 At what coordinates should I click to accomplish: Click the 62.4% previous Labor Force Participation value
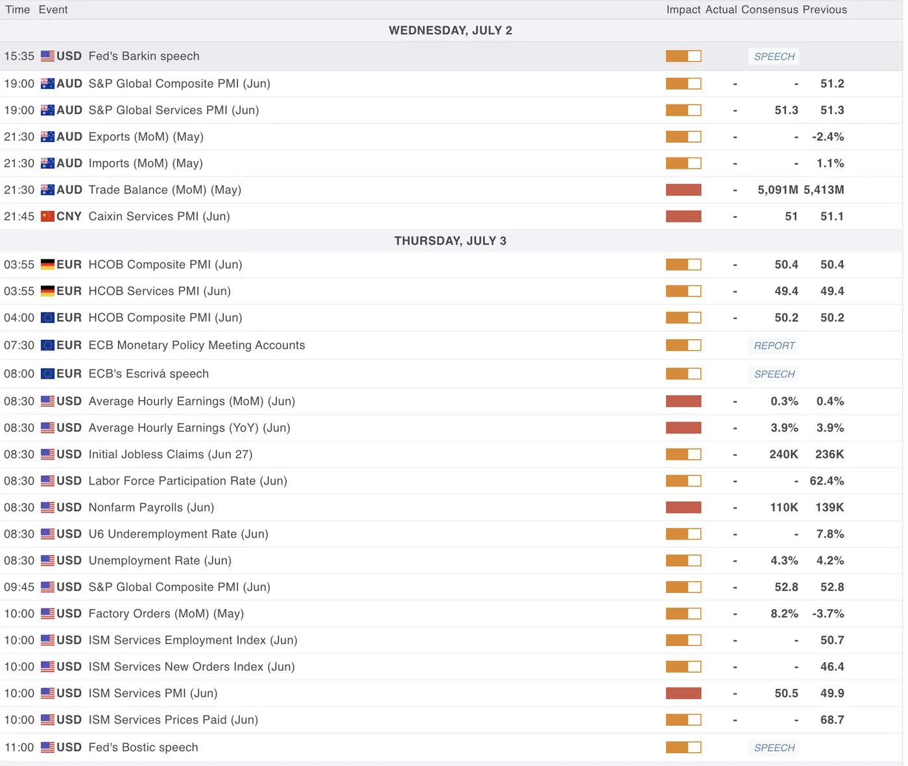(827, 481)
